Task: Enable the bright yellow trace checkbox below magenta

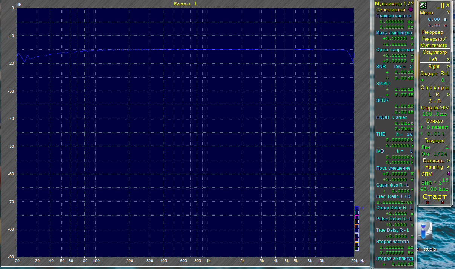Action: click(357, 222)
